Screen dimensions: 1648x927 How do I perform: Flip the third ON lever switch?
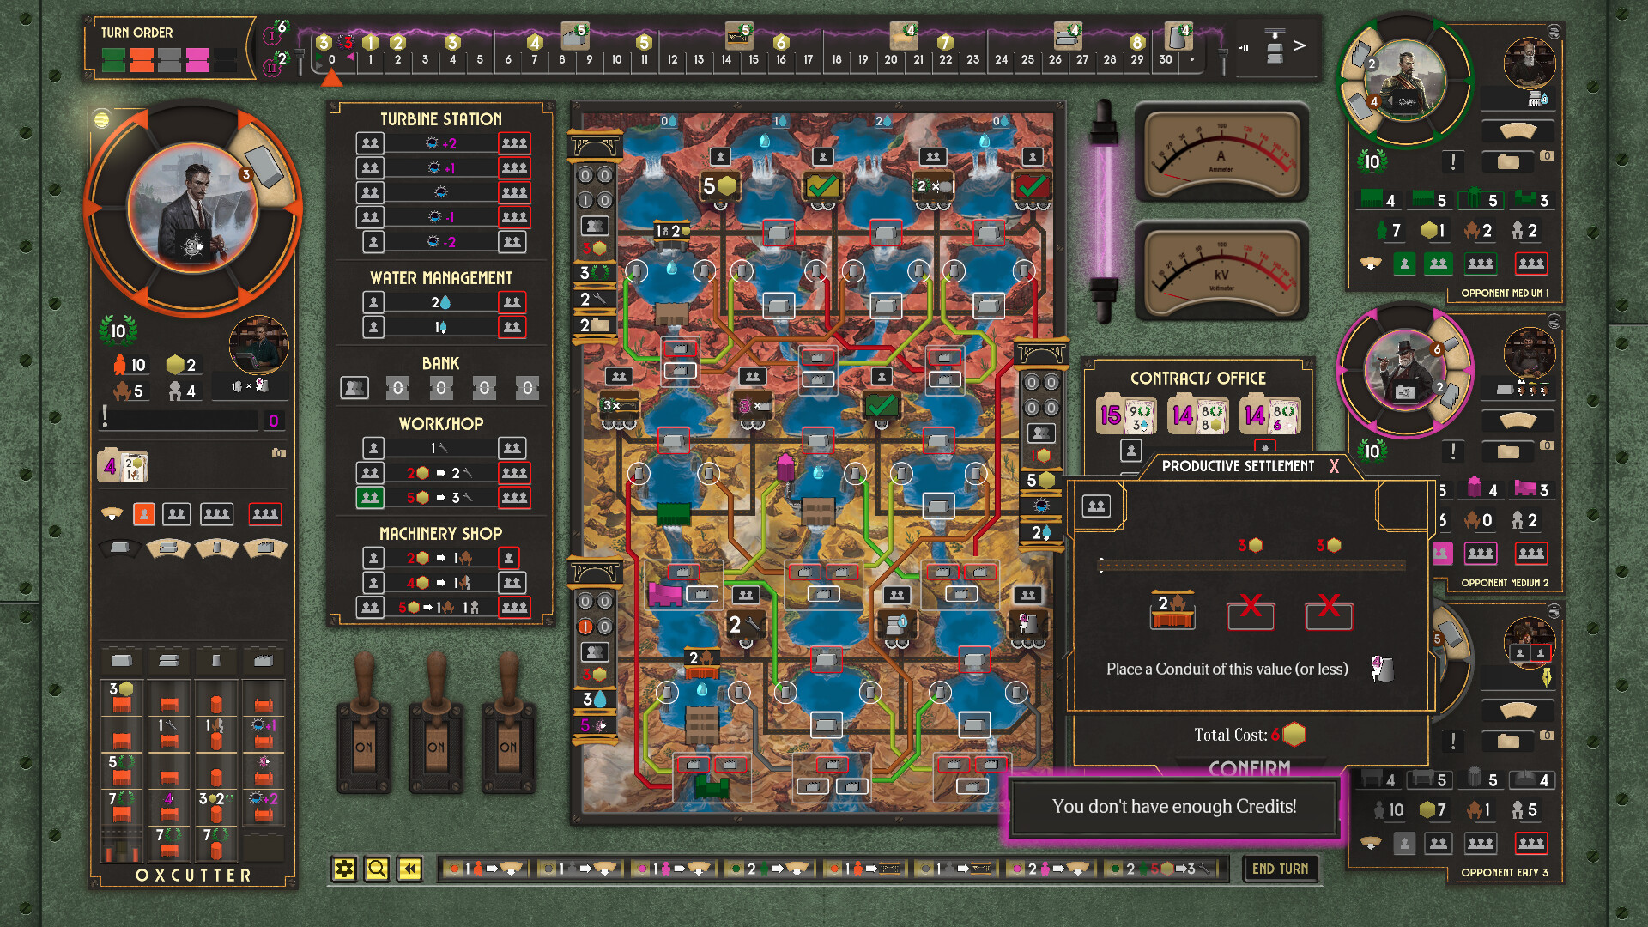tap(508, 725)
